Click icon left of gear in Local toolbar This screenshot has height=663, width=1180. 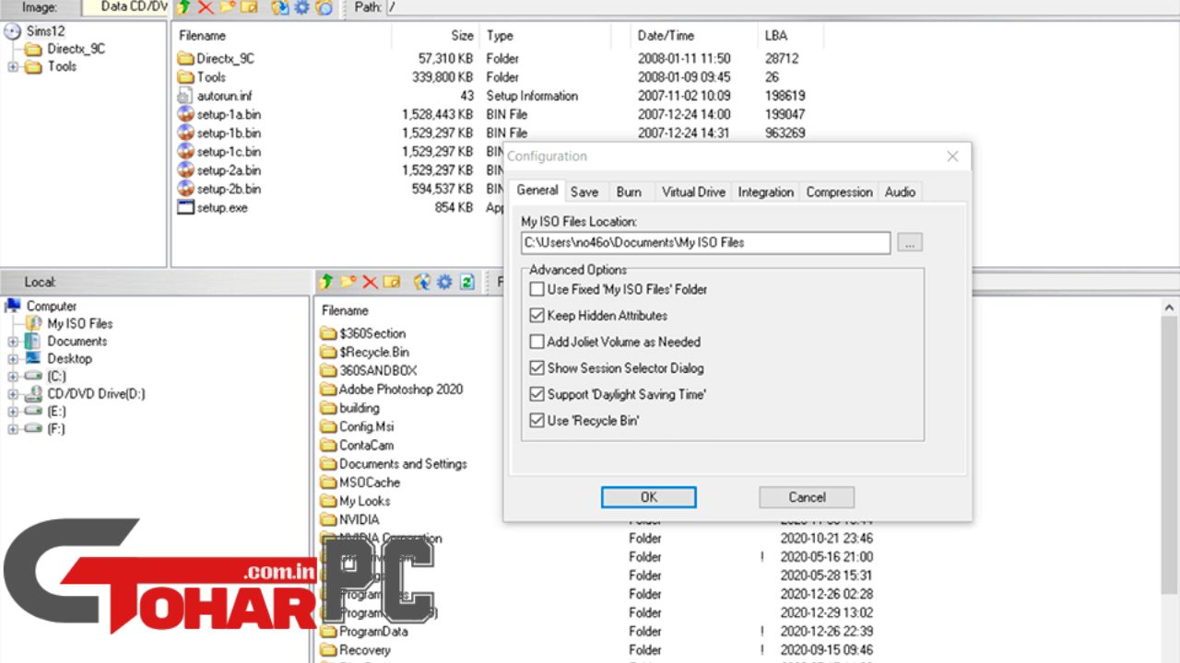coord(422,282)
